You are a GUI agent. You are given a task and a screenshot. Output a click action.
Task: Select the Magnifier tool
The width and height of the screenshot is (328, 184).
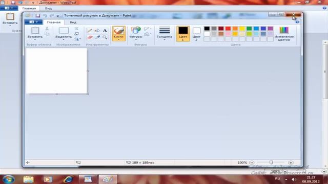coord(105,37)
